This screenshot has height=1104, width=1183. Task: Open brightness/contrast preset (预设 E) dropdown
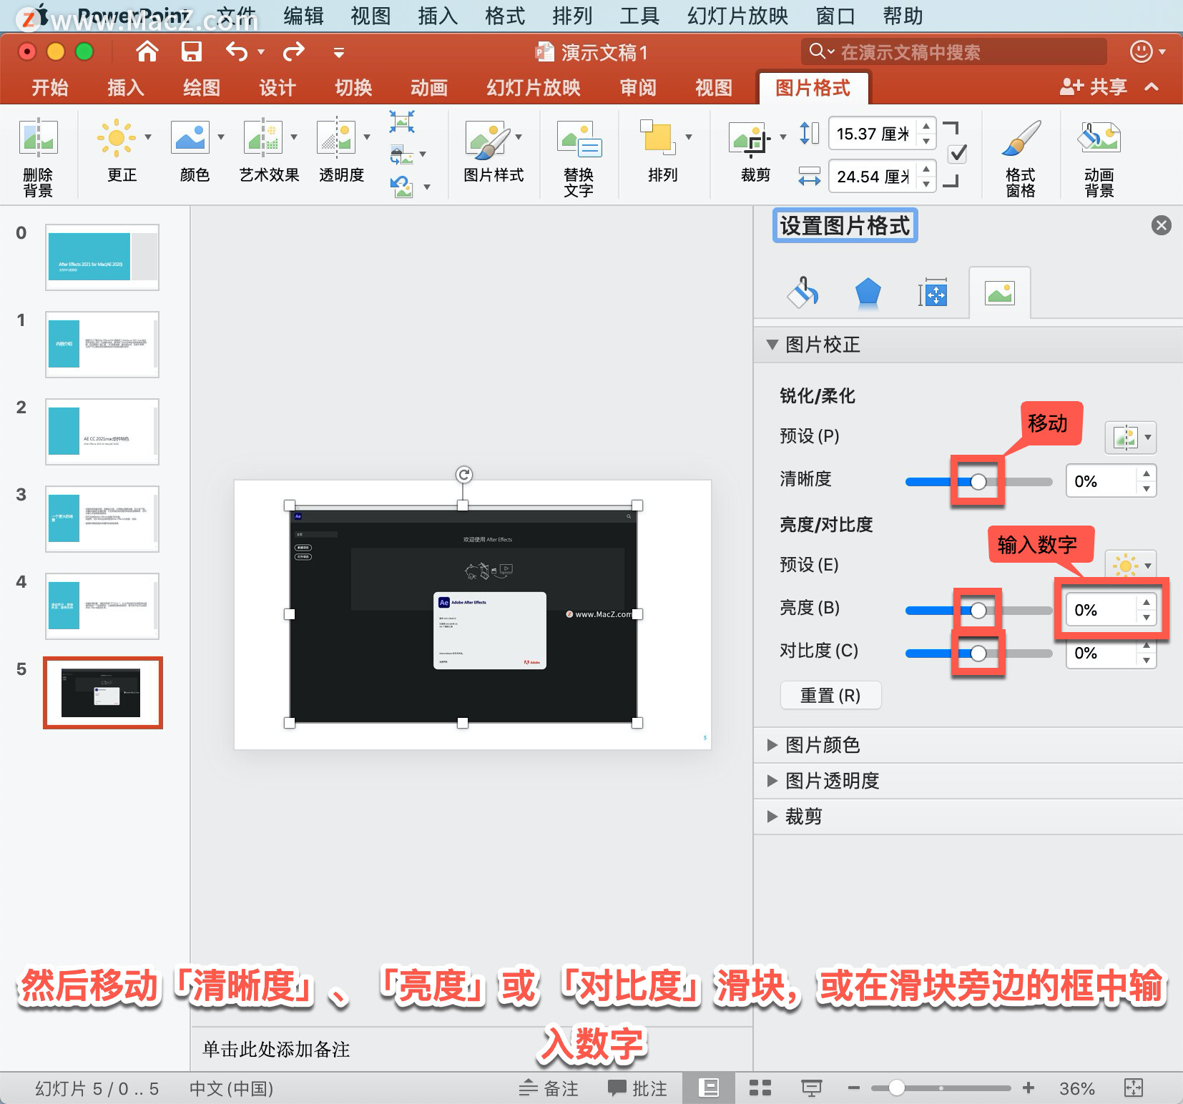pyautogui.click(x=1131, y=566)
